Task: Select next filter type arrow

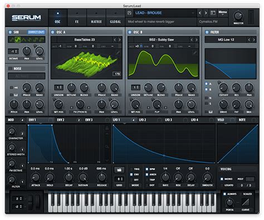Action: [x=254, y=40]
